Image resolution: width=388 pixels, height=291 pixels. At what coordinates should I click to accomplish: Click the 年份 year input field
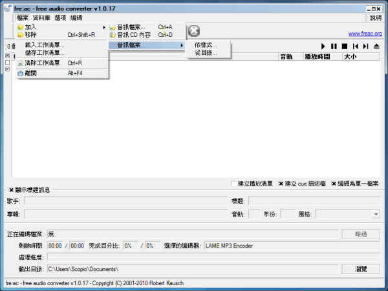(x=288, y=214)
